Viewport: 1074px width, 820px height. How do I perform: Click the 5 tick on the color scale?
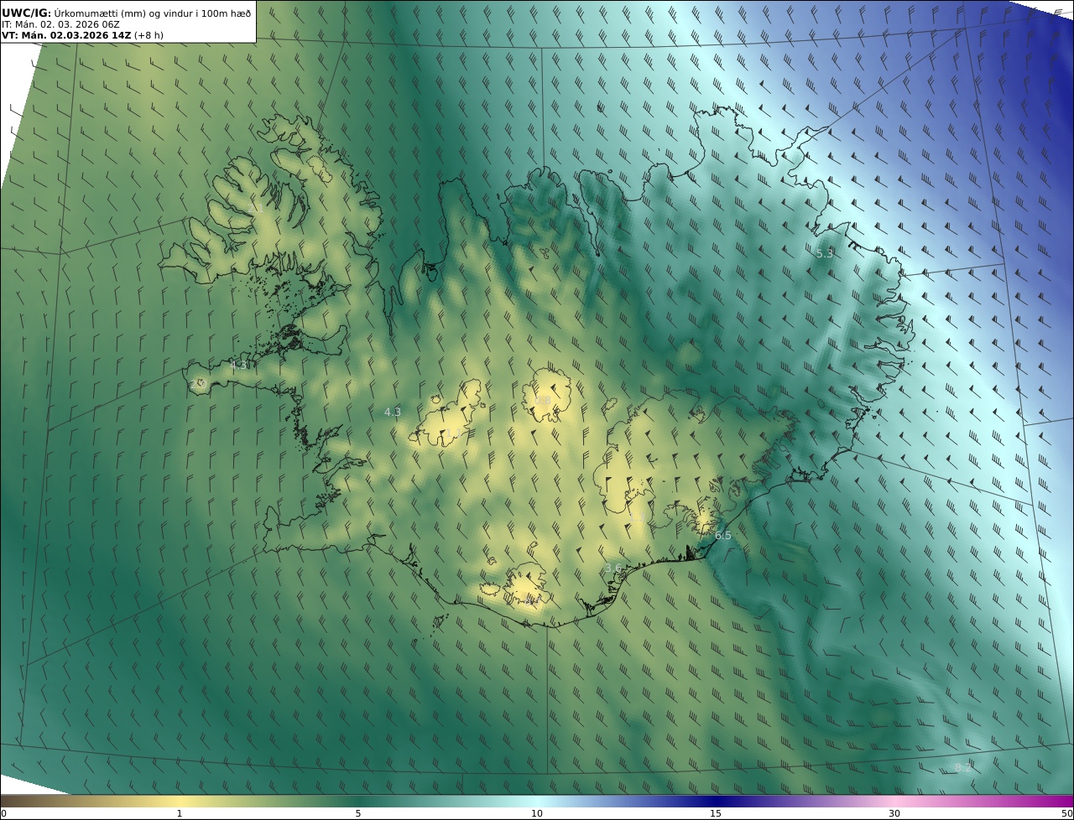tap(358, 813)
